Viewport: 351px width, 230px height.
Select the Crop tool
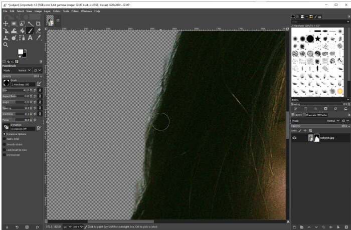point(38,24)
